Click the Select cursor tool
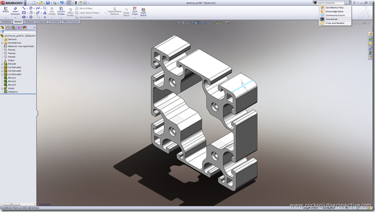Image resolution: width=375 pixels, height=212 pixels. click(x=69, y=3)
